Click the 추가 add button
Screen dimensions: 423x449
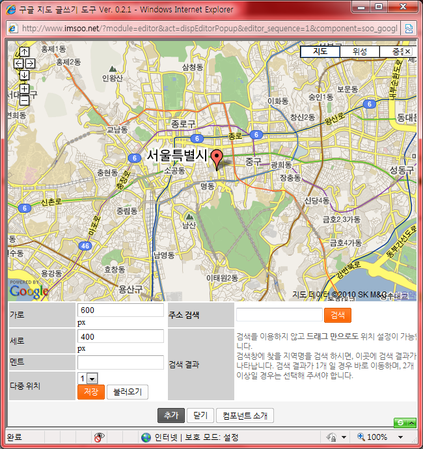click(171, 416)
